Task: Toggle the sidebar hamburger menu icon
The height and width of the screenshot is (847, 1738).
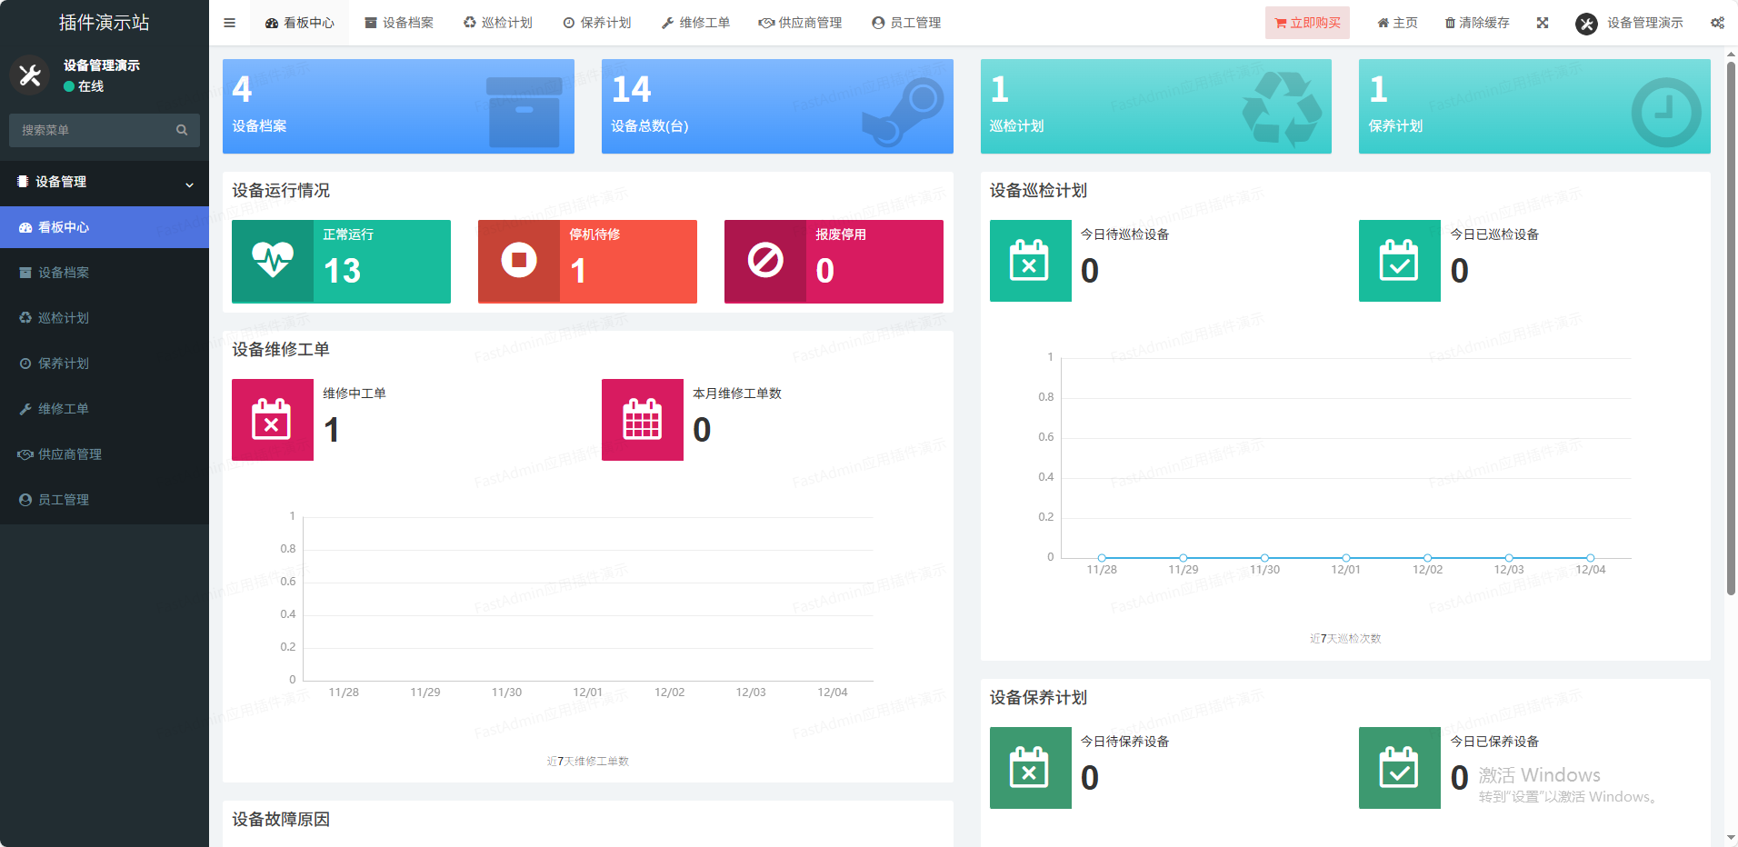Action: pos(229,23)
